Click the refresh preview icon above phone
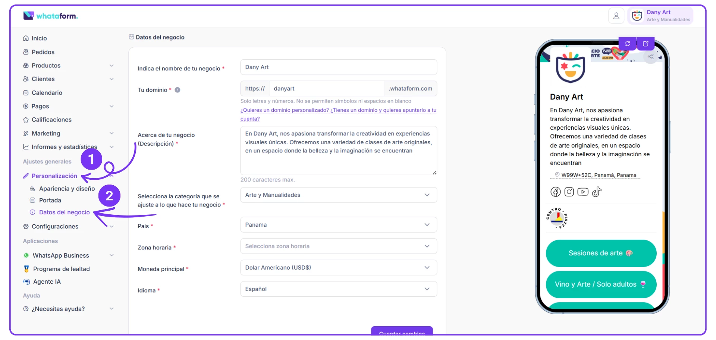The width and height of the screenshot is (716, 340). click(x=628, y=44)
